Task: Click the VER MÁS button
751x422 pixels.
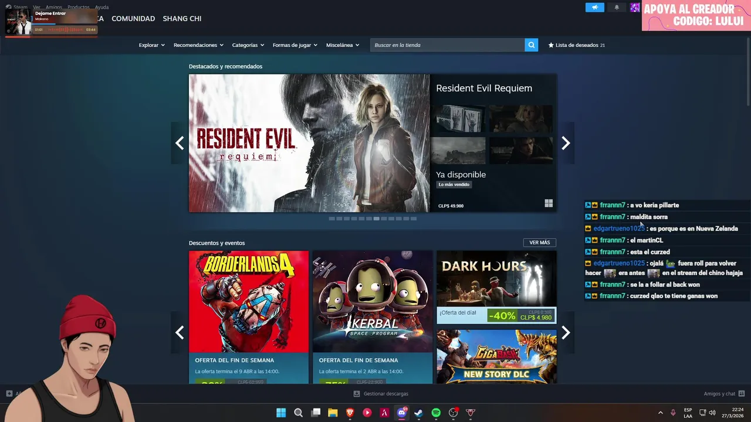Action: pos(540,243)
